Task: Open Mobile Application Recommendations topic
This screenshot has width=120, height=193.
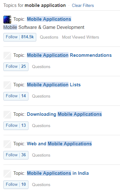Action: pyautogui.click(x=69, y=55)
